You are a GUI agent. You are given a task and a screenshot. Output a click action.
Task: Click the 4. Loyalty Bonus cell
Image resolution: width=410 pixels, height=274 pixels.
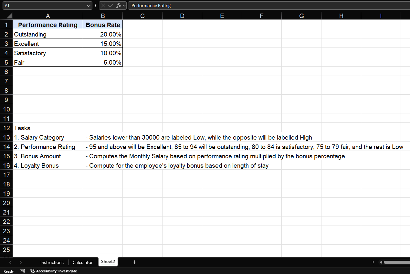click(48, 165)
